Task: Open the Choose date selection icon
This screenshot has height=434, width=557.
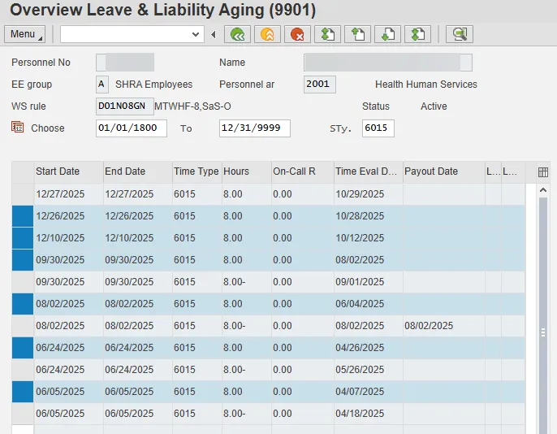Action: [x=18, y=128]
